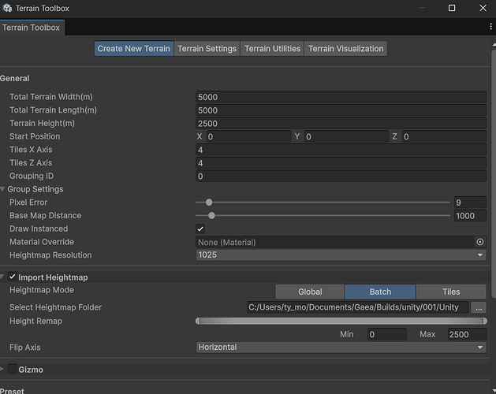Select Tiles heightmap mode

click(451, 292)
